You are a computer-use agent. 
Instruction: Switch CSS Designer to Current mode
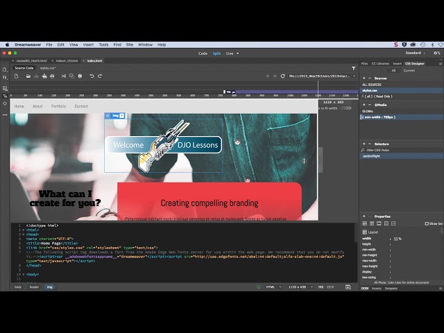click(409, 70)
